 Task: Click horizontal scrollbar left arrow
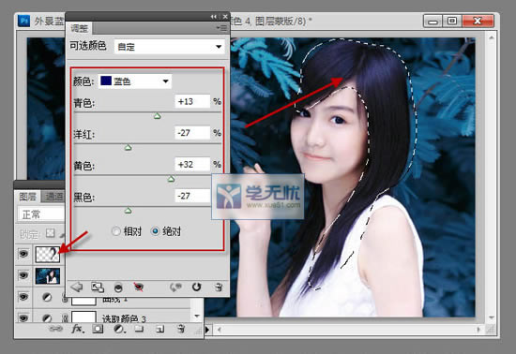pos(219,330)
